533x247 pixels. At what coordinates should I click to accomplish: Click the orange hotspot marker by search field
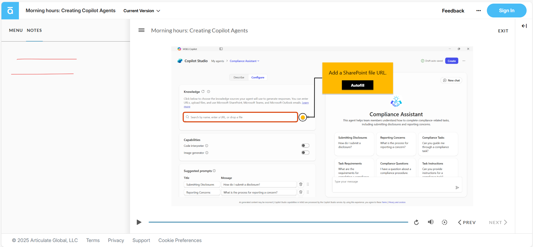303,117
